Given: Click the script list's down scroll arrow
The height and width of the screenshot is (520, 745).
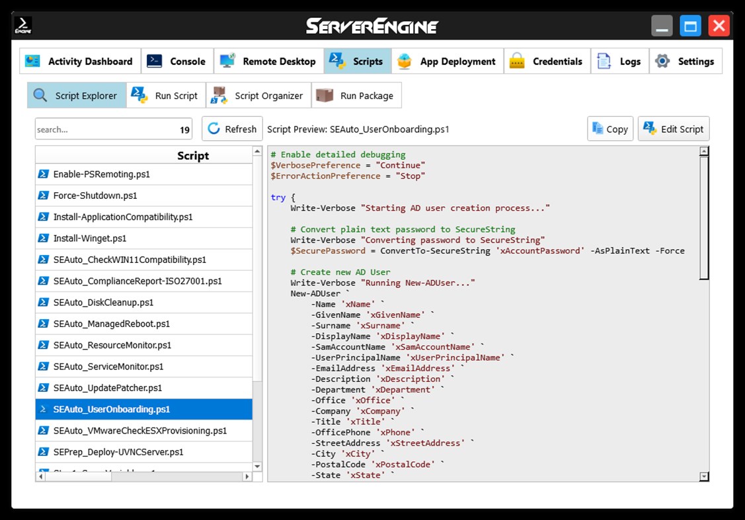Looking at the screenshot, I should tap(257, 466).
